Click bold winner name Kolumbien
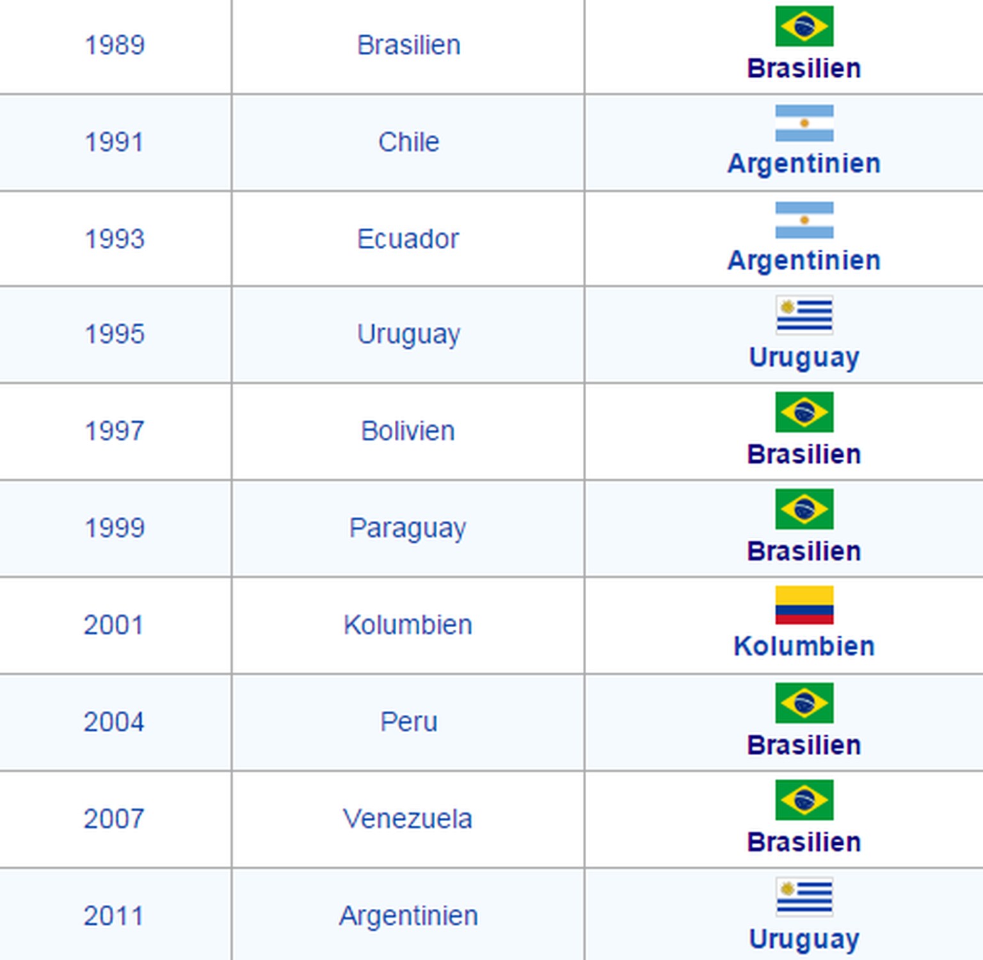The image size is (983, 960). click(x=804, y=646)
